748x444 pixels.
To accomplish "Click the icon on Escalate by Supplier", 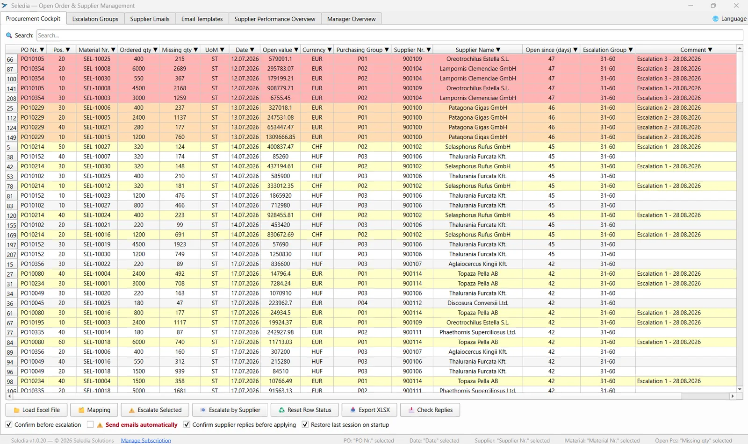I will point(203,410).
